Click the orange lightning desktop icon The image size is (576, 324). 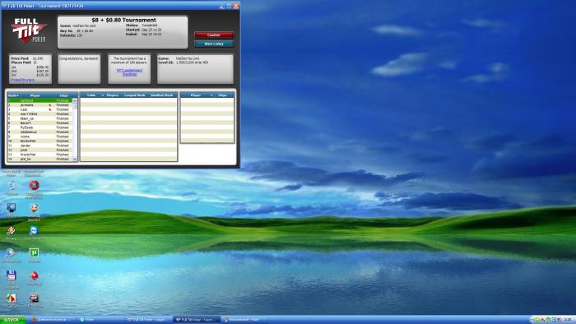pos(11,230)
